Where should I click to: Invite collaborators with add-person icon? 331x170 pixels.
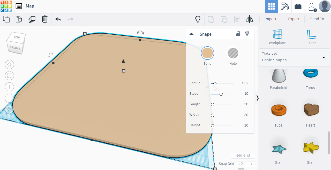pyautogui.click(x=312, y=7)
